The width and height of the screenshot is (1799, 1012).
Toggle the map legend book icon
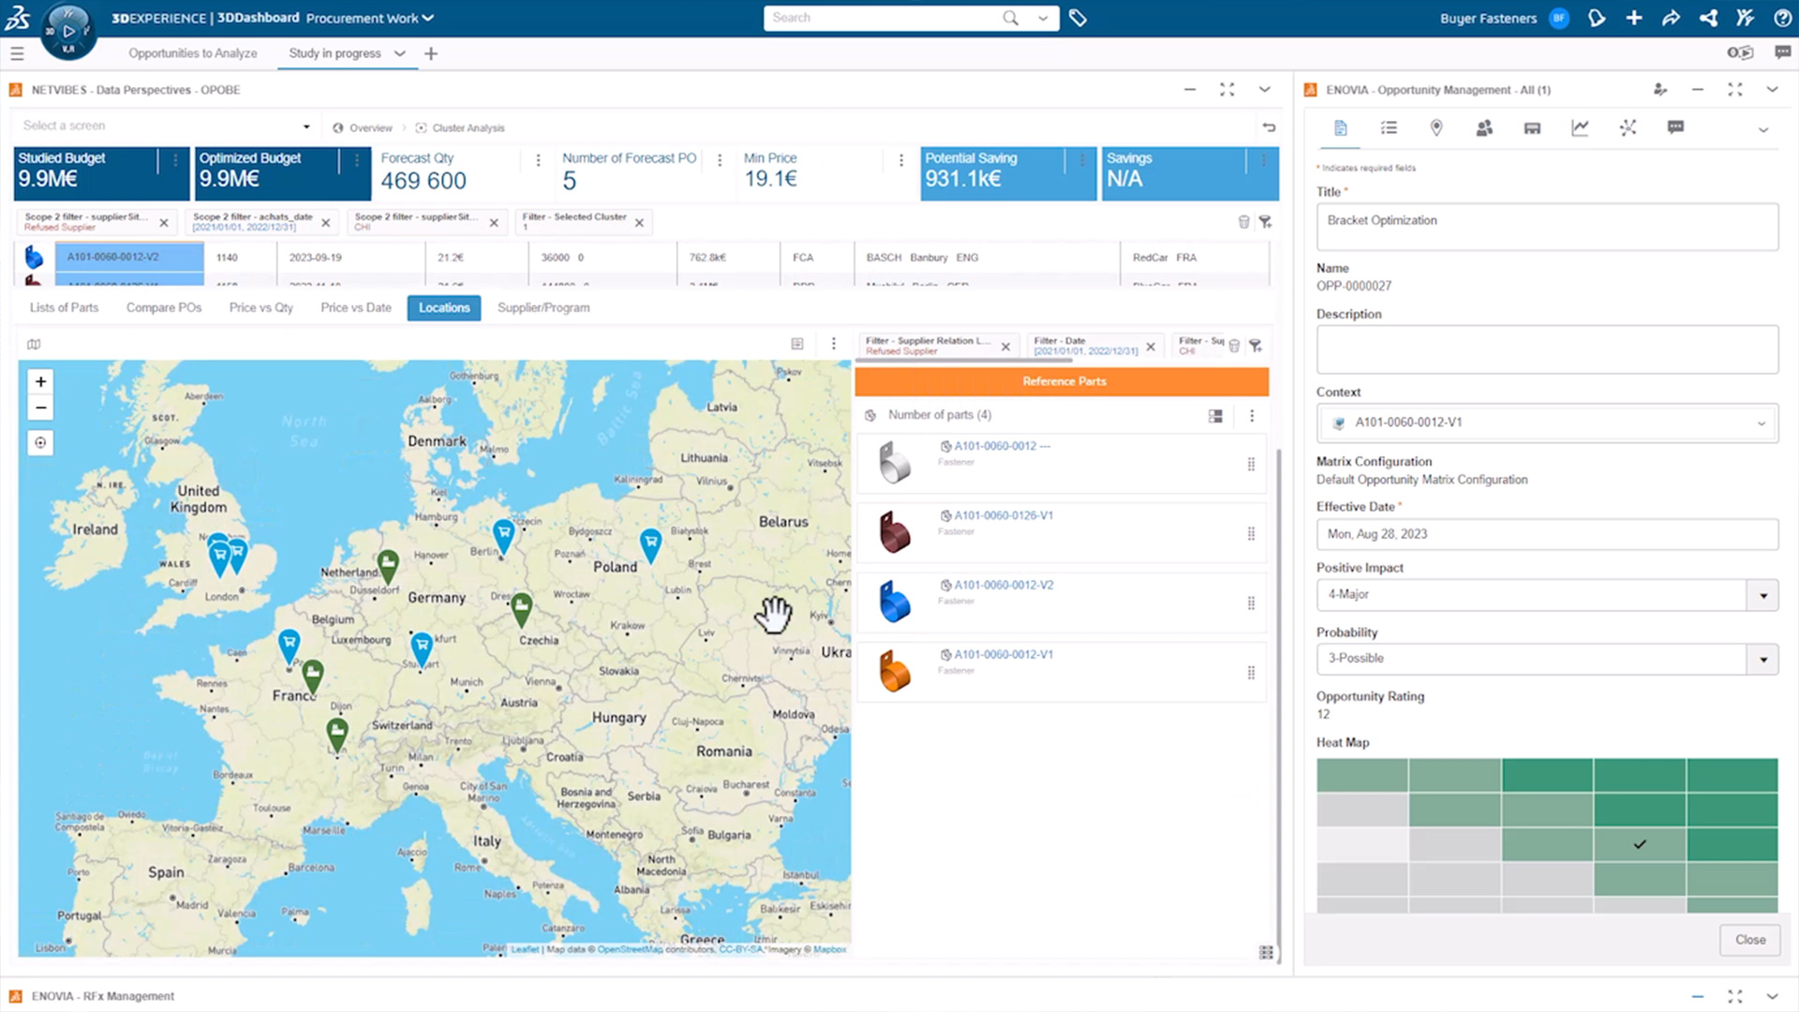(x=34, y=344)
